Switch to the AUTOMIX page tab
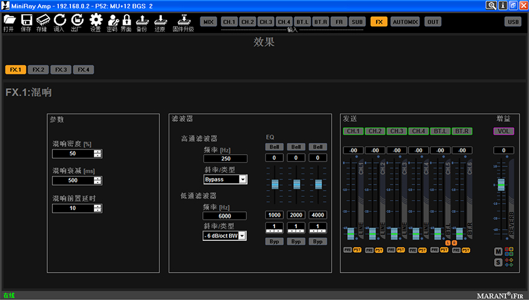 [405, 22]
